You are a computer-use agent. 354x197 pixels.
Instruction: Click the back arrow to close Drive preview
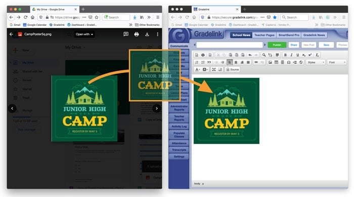[11, 34]
